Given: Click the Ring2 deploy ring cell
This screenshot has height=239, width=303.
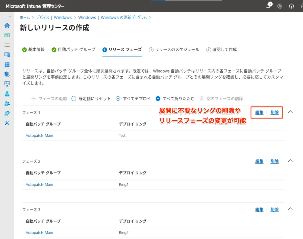Looking at the screenshot, I should (124, 233).
